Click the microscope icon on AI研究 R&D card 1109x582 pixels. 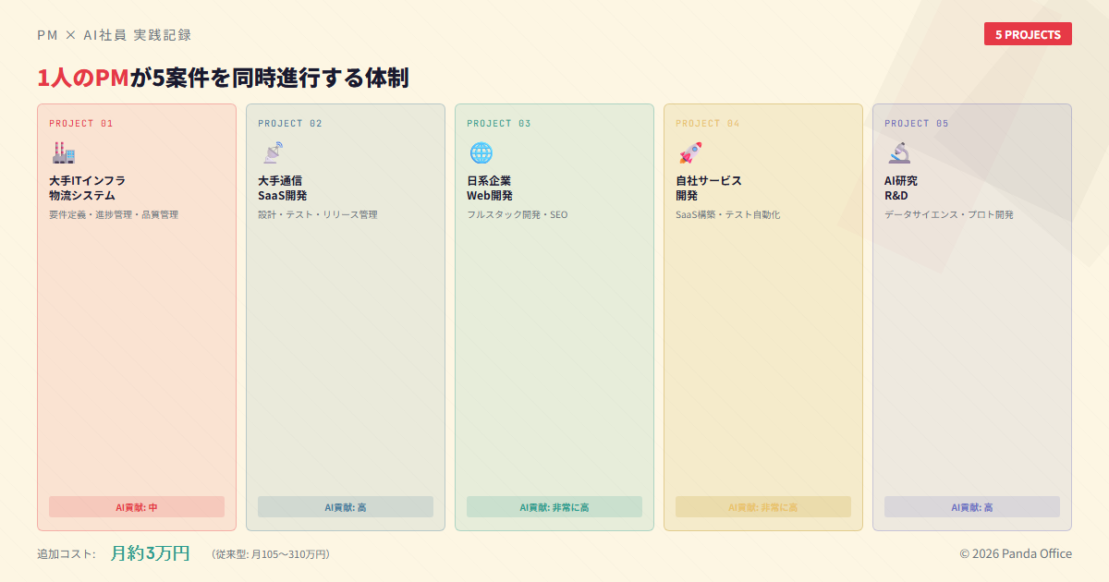click(x=896, y=152)
